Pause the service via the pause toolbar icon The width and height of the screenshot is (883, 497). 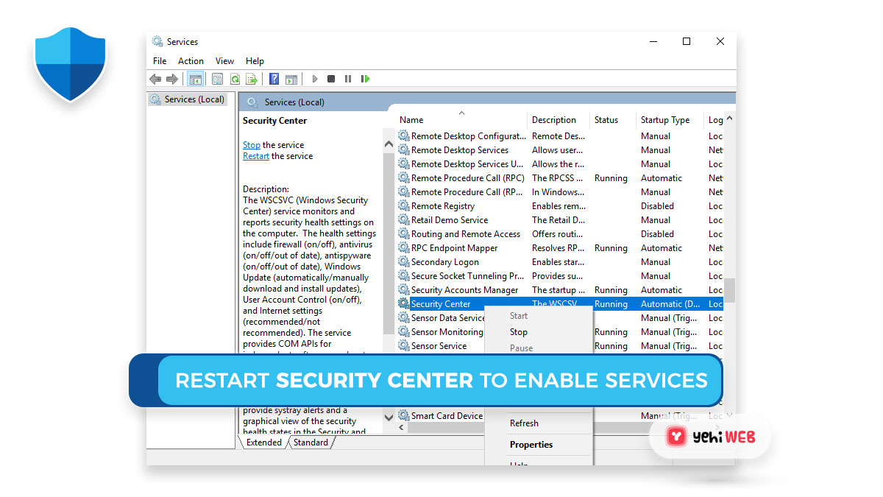(x=347, y=79)
